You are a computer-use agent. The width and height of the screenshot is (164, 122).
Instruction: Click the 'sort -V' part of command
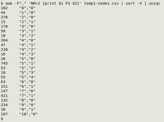click(x=134, y=3)
